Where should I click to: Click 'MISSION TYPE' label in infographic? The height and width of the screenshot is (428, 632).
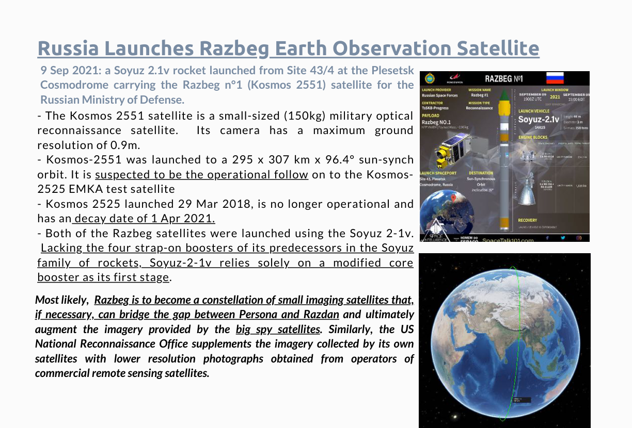click(x=479, y=103)
